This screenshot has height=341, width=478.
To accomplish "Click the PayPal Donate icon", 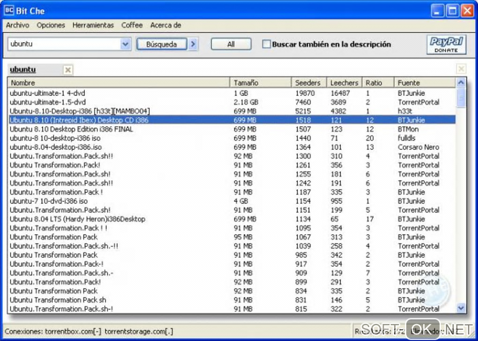I will pyautogui.click(x=446, y=45).
